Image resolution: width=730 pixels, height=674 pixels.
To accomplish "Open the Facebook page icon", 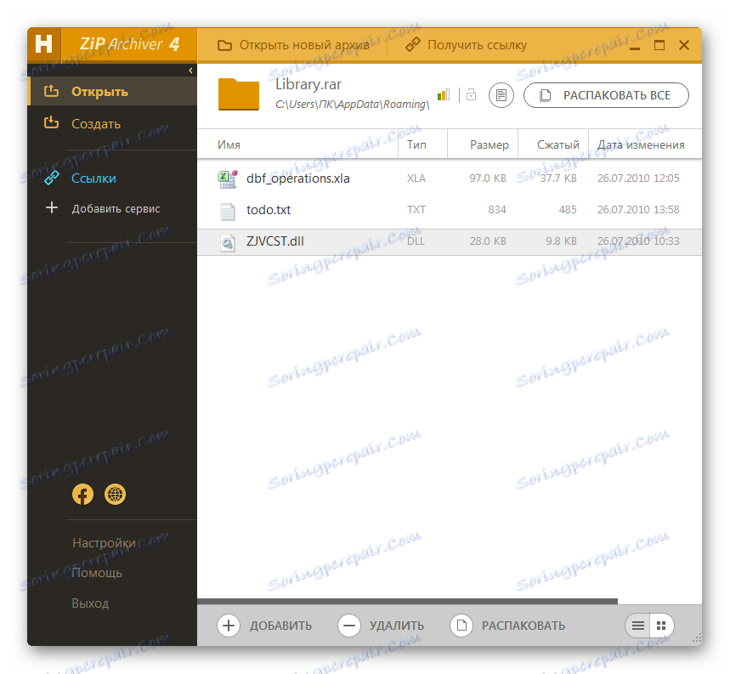I will [x=82, y=495].
